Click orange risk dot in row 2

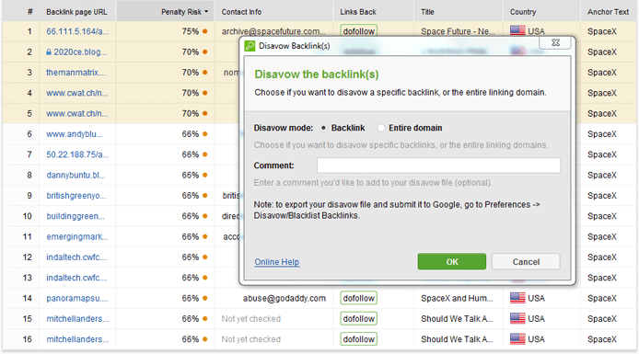tap(205, 52)
